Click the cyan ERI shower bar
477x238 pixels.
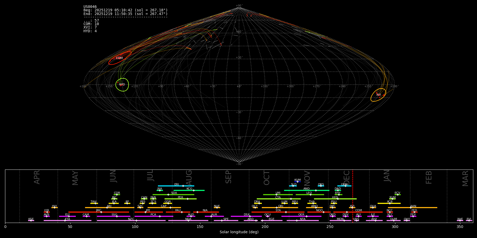point(176,186)
